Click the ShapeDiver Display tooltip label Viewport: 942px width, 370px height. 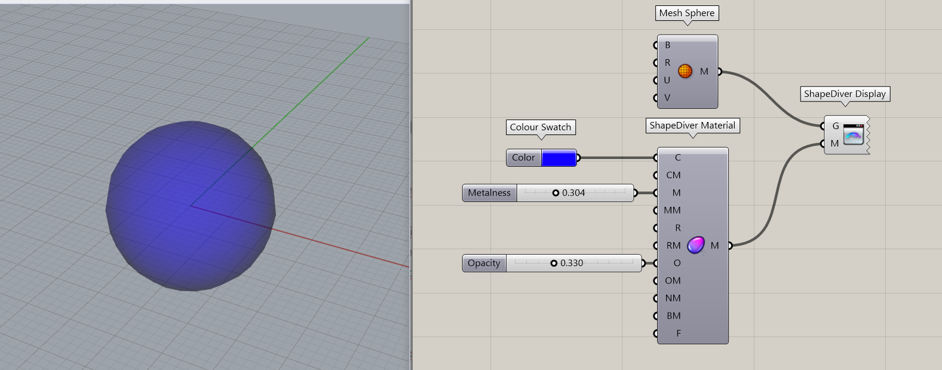tap(844, 94)
